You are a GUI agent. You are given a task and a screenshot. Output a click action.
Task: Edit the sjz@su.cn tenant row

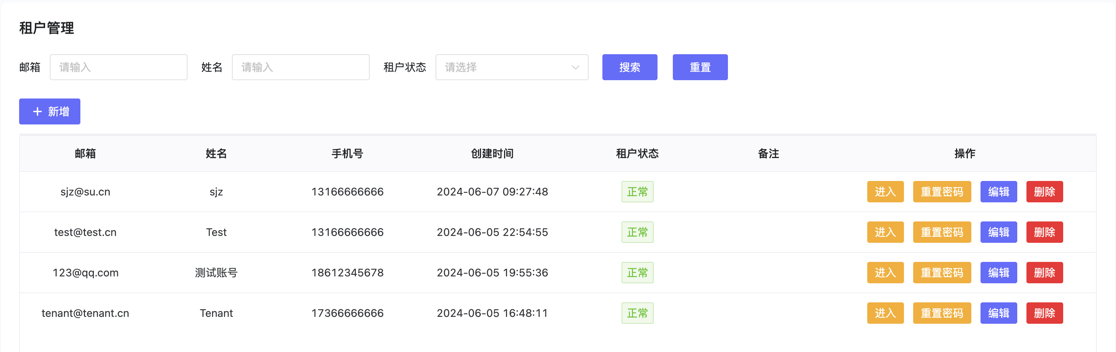pos(998,192)
